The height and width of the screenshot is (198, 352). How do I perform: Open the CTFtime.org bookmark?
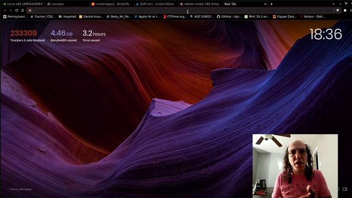click(175, 16)
